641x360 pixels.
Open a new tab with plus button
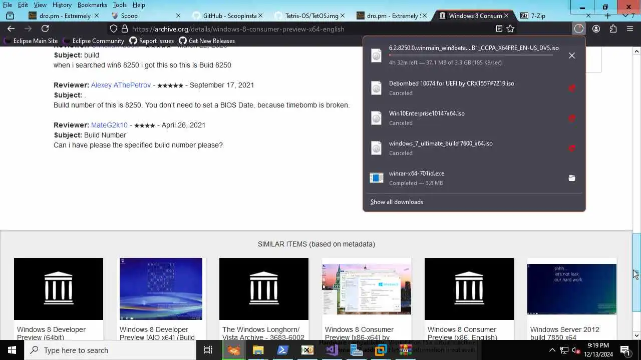pos(608,15)
